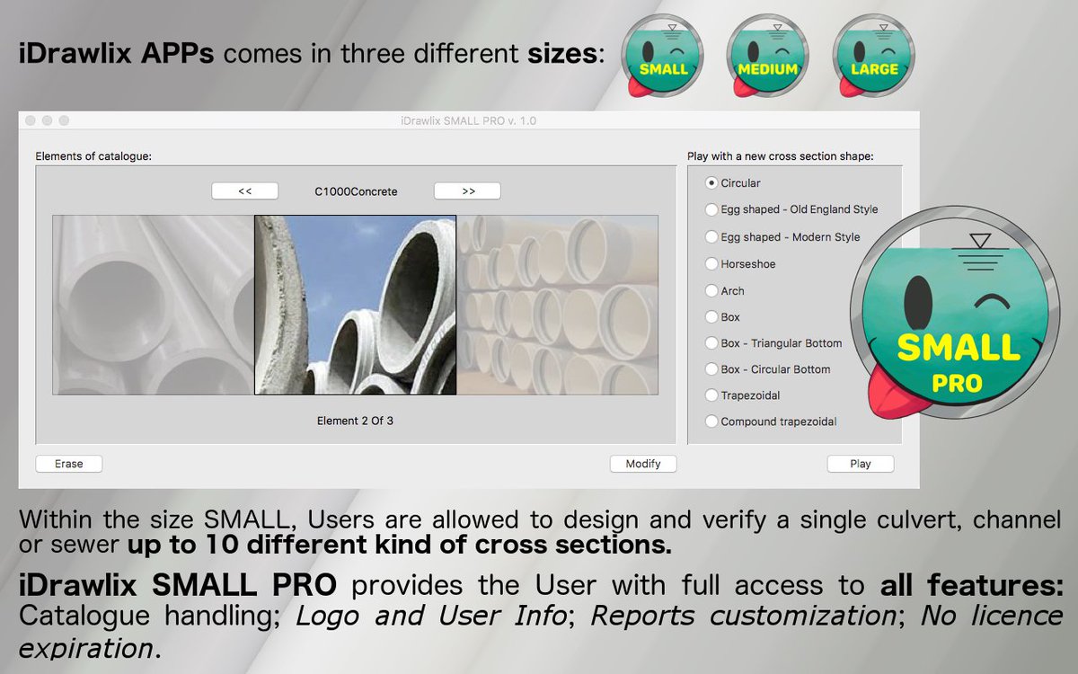
Task: Click the faded right stacked pipes thumbnail
Action: (557, 306)
